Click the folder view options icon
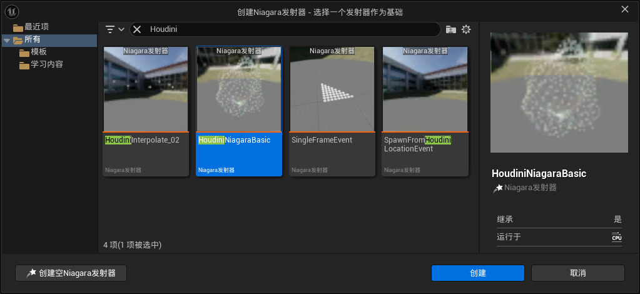640x294 pixels. [450, 29]
